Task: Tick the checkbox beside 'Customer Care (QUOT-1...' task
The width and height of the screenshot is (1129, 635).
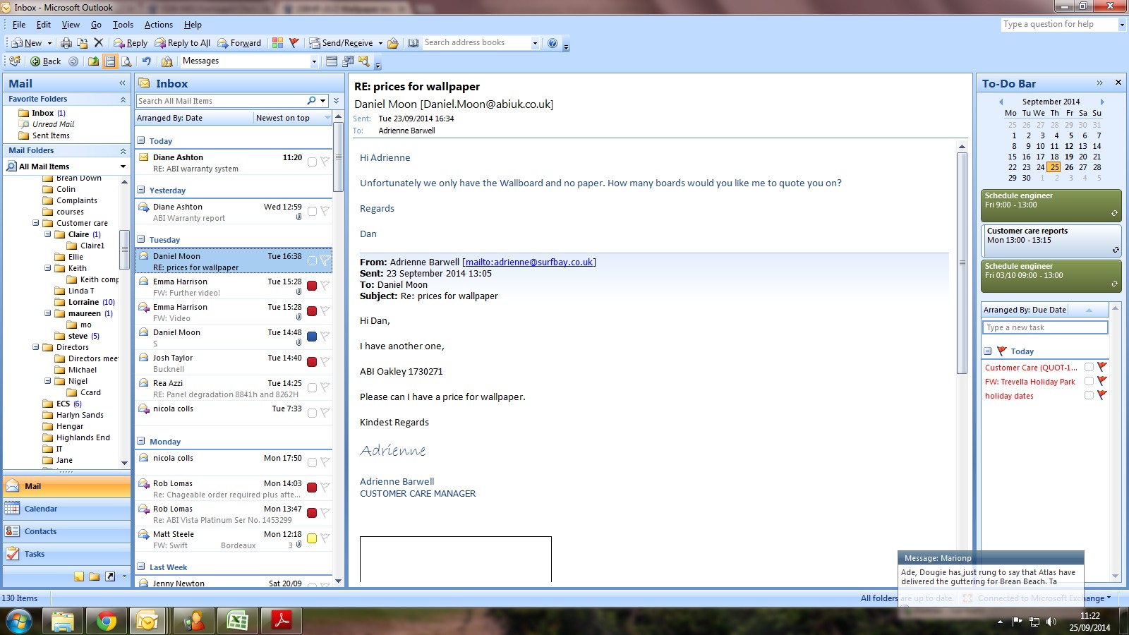Action: click(x=1089, y=367)
